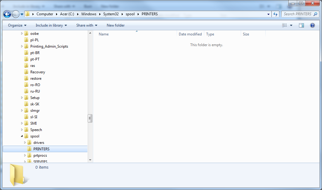The width and height of the screenshot is (322, 190).
Task: Click the Back navigation arrow button
Action: point(7,14)
